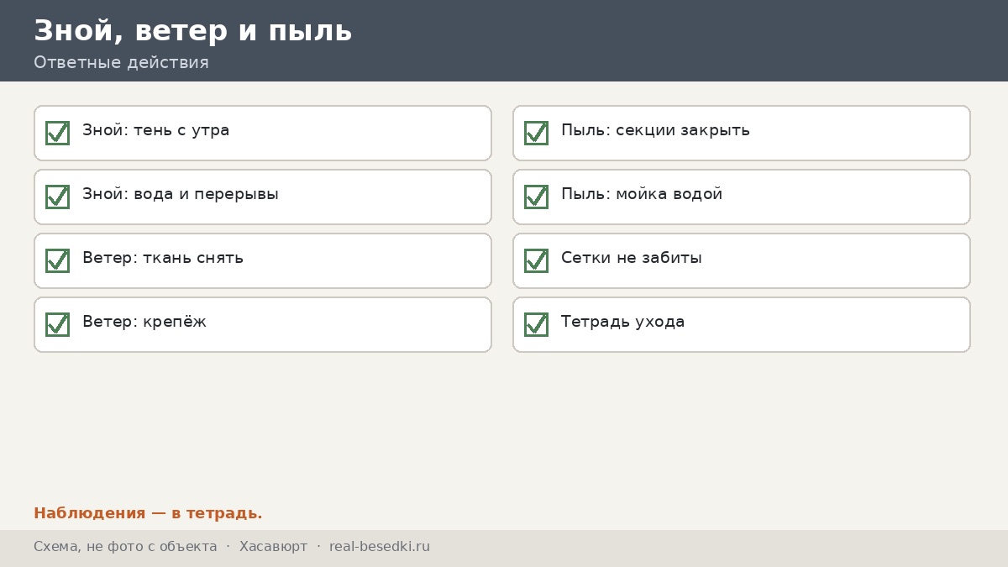Toggle the 'Тетрадь ухода' checkbox
Viewport: 1008px width, 567px height.
(536, 324)
